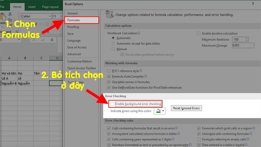Switch to the Home tab
The width and height of the screenshot is (261, 147).
click(17, 7)
